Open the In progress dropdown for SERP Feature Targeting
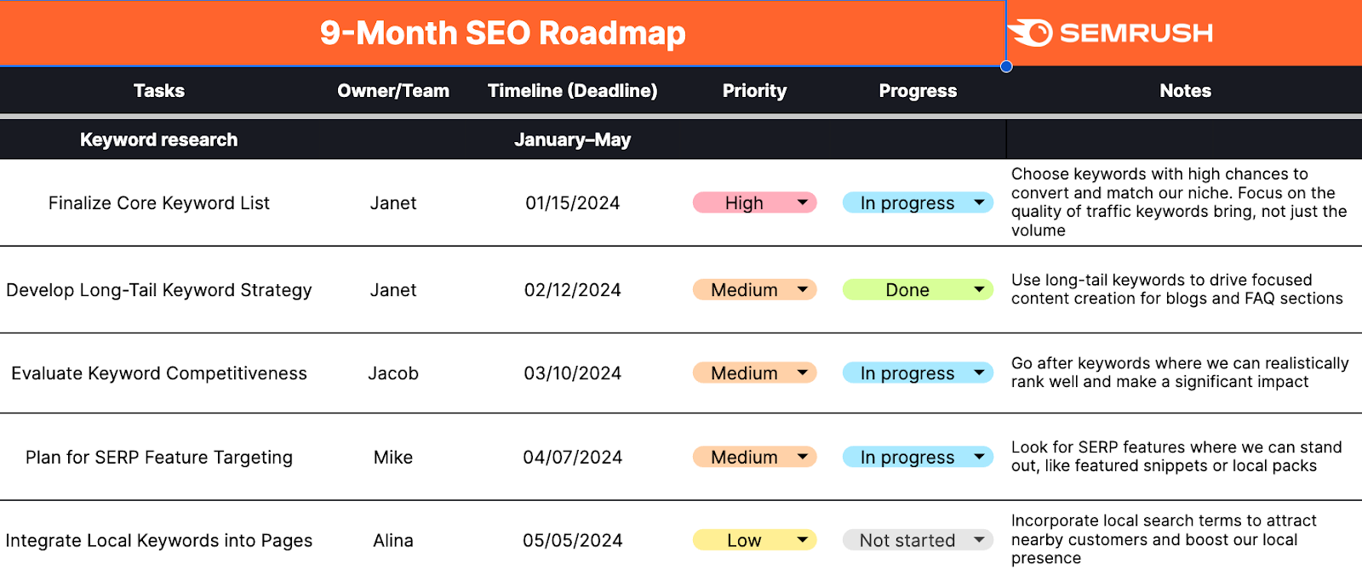Image resolution: width=1362 pixels, height=575 pixels. (976, 457)
